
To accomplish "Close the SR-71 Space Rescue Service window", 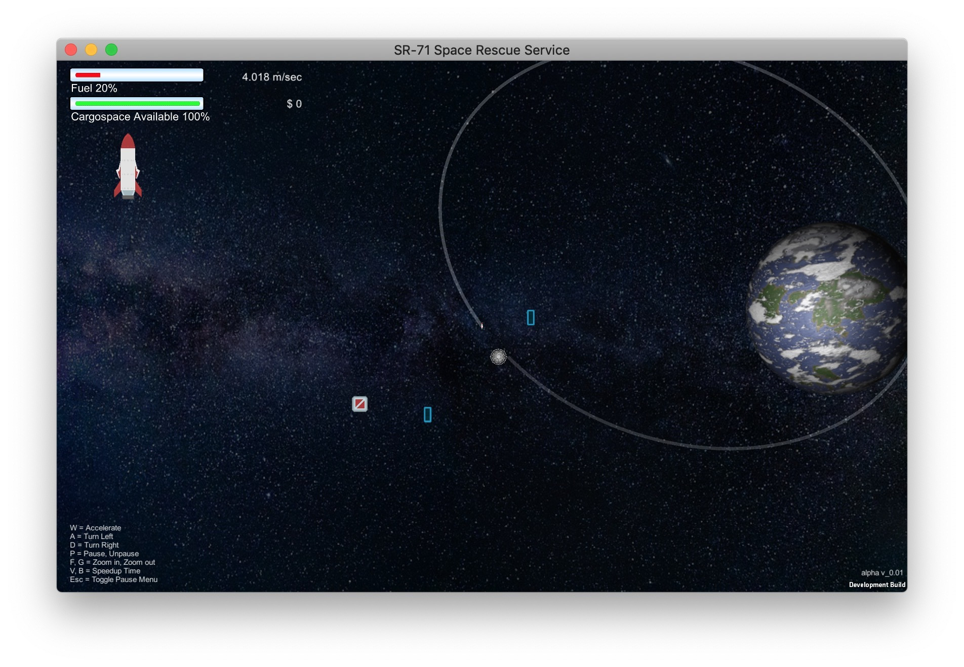I will (71, 50).
